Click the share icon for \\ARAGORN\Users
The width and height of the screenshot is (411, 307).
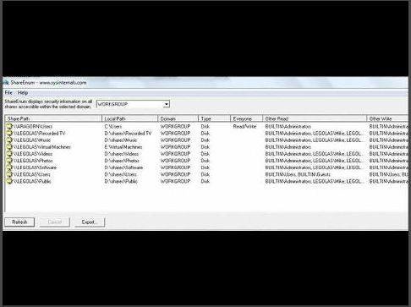point(9,126)
